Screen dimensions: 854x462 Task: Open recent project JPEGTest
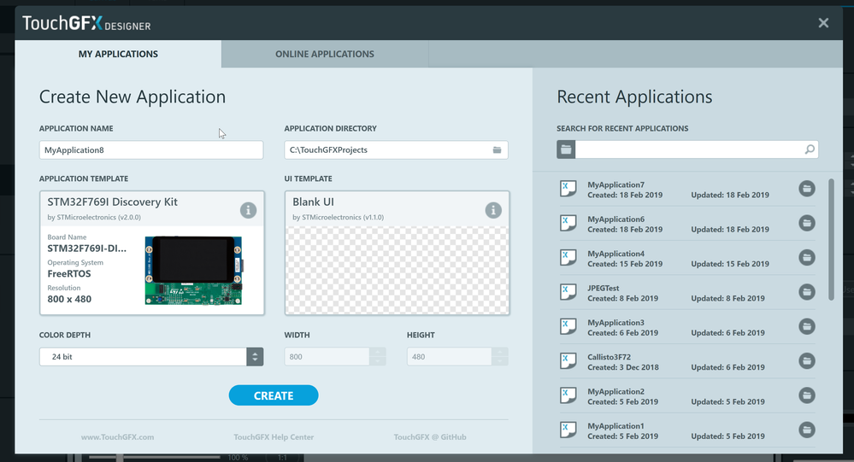tap(687, 293)
